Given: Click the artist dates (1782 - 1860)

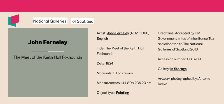Looking at the screenshot, I should point(139,33).
